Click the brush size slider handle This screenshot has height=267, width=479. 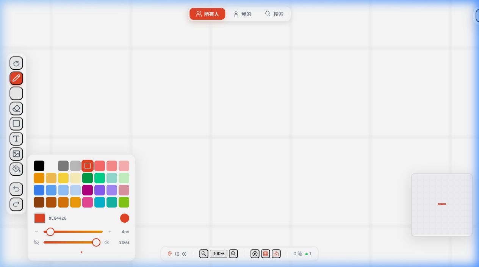[x=50, y=232]
